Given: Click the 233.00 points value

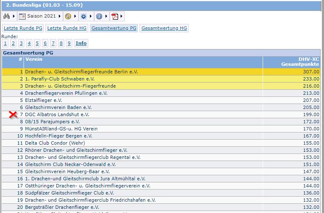Looking at the screenshot, I should click(311, 79).
